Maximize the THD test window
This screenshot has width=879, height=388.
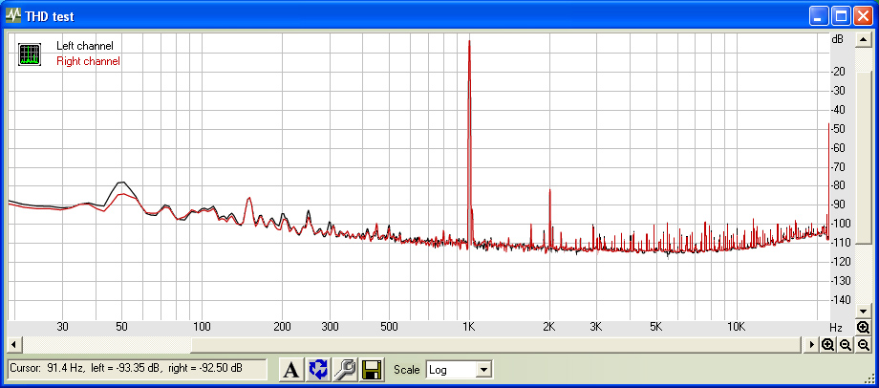tap(841, 16)
